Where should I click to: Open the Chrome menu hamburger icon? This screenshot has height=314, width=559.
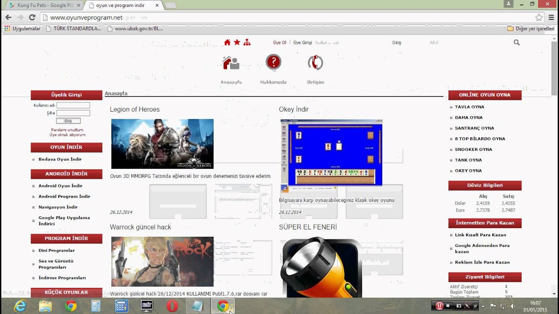click(x=551, y=17)
